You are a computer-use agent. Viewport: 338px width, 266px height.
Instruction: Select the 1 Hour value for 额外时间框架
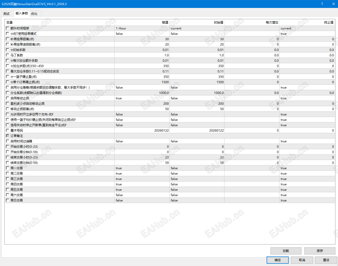(142, 28)
